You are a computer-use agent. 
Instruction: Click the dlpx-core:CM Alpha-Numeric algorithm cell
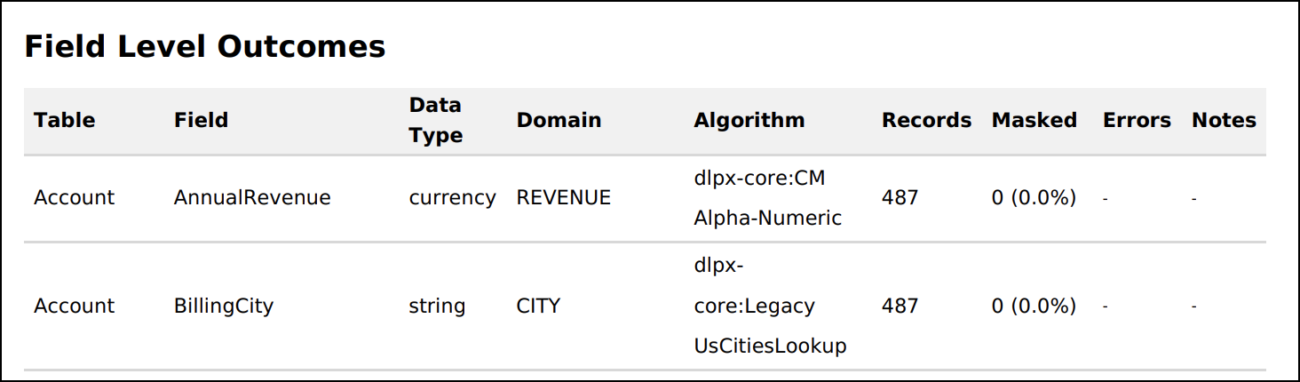tap(767, 198)
